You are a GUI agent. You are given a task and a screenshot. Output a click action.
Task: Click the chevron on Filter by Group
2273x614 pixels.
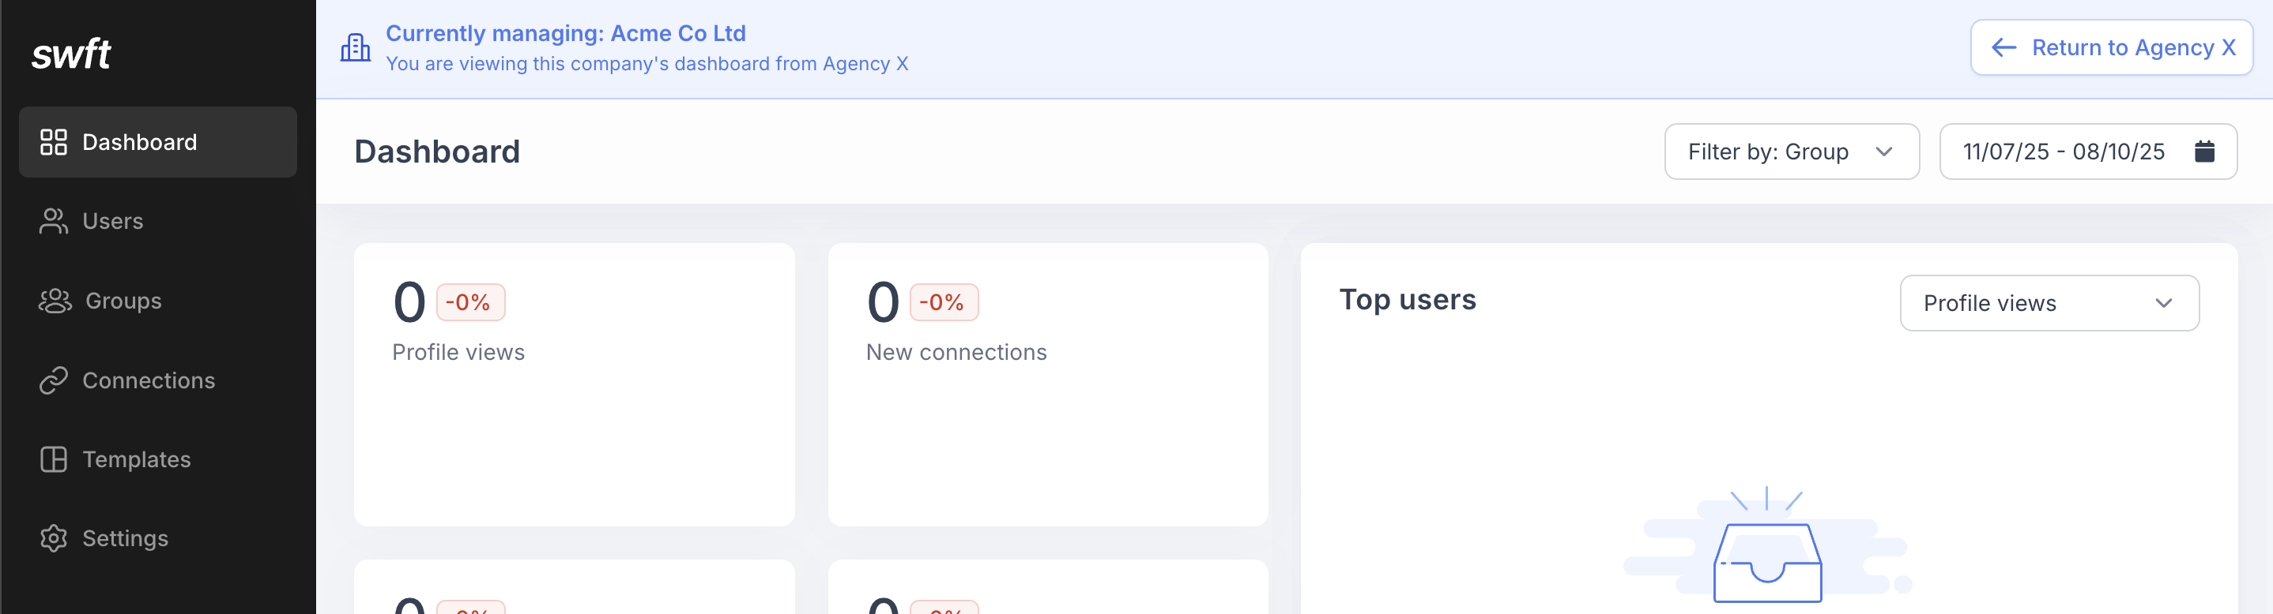pyautogui.click(x=1884, y=152)
